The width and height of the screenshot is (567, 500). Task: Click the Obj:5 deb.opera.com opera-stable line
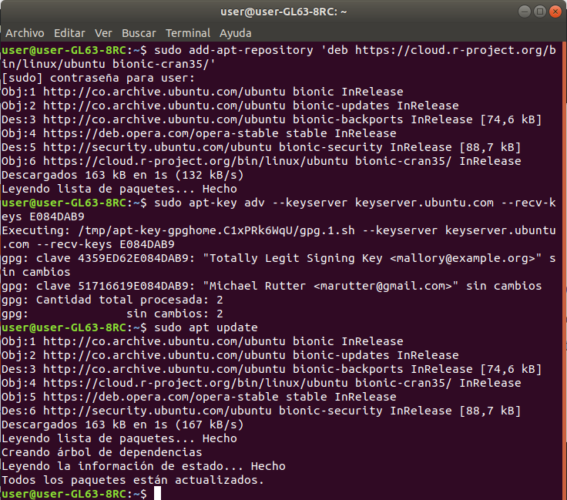coord(199,397)
